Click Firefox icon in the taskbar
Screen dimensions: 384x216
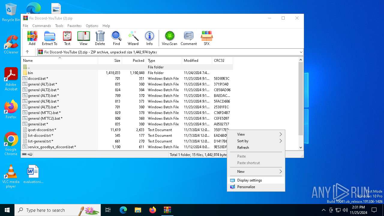pyautogui.click(x=153, y=210)
